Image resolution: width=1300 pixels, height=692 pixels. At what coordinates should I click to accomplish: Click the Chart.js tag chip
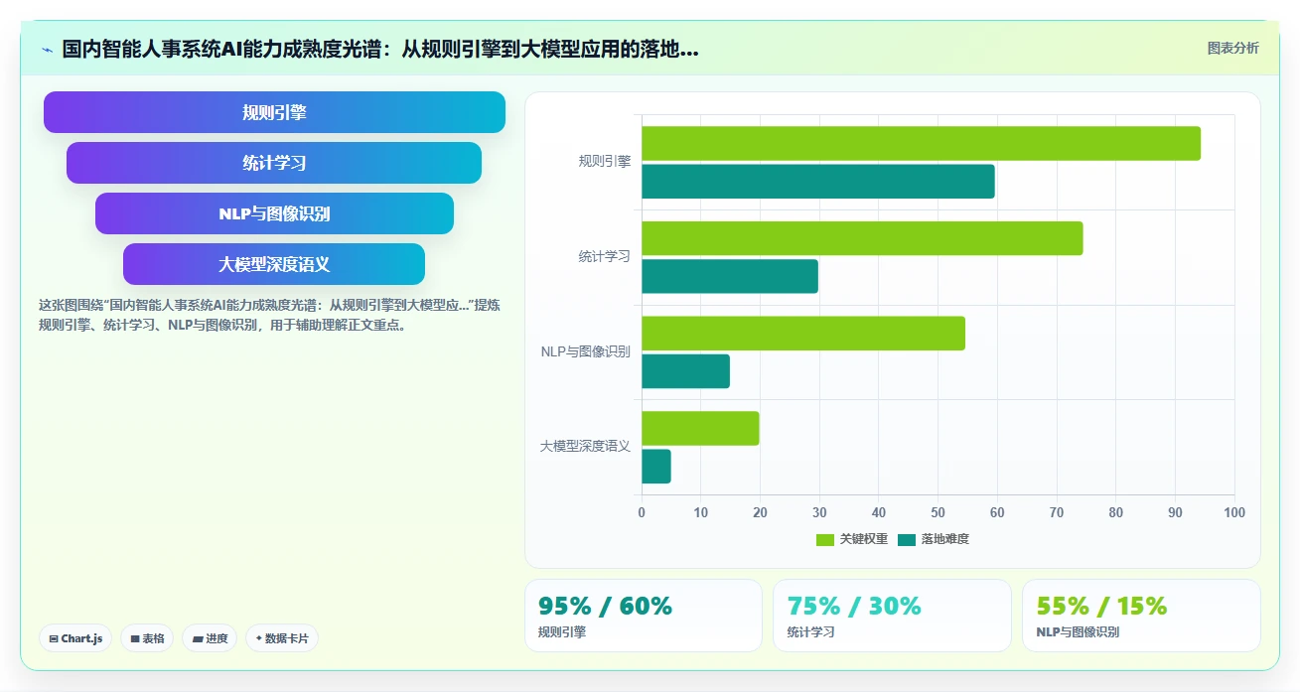75,638
